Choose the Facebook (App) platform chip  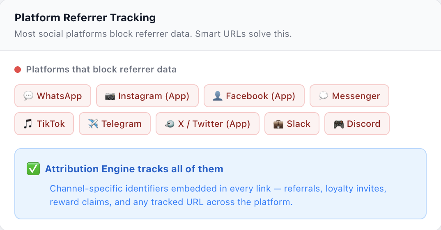(254, 96)
